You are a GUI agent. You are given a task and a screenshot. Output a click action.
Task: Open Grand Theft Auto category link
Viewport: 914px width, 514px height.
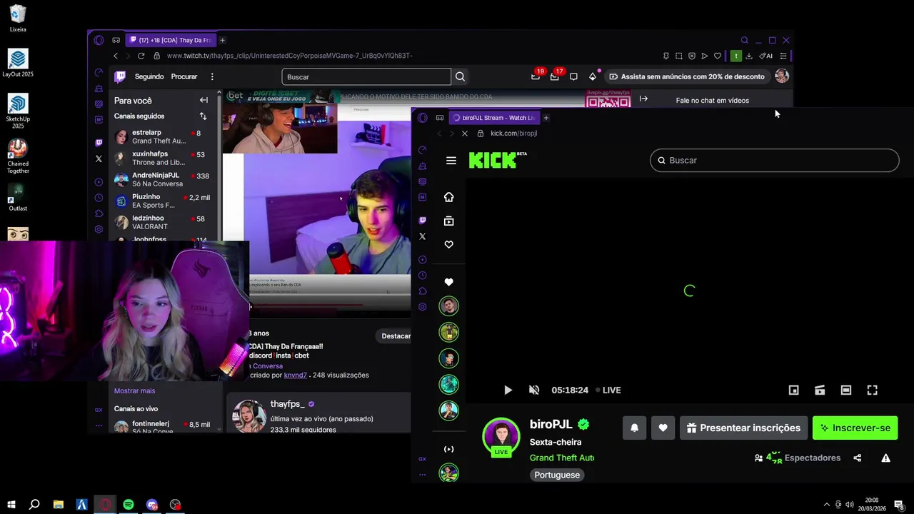pos(562,458)
